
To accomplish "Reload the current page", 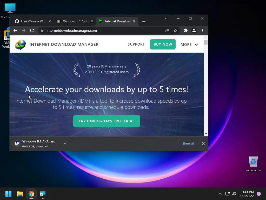I will (x=32, y=31).
